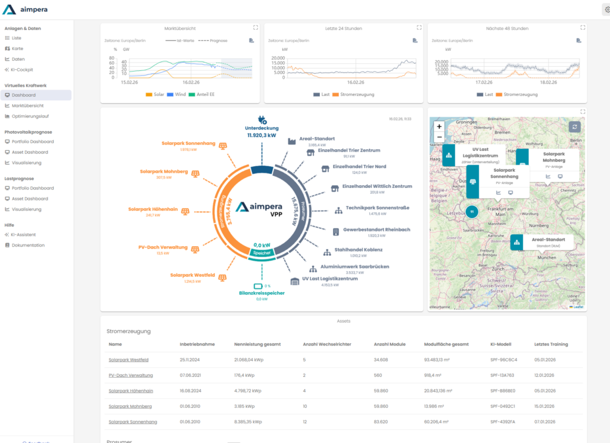Zoom in on the map

(439, 126)
